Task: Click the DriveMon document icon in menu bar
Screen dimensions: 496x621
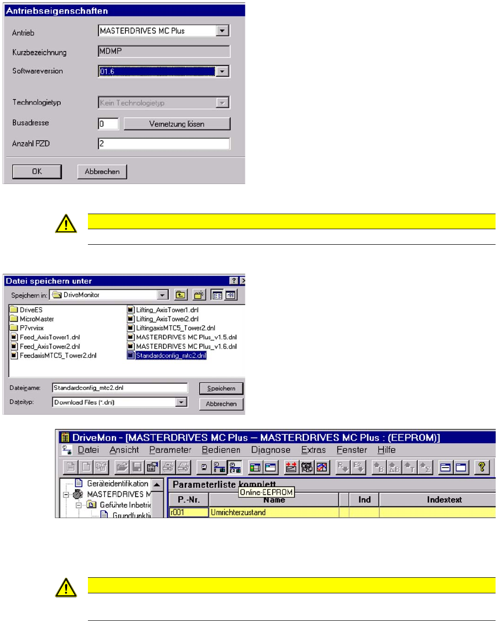Action: (67, 450)
